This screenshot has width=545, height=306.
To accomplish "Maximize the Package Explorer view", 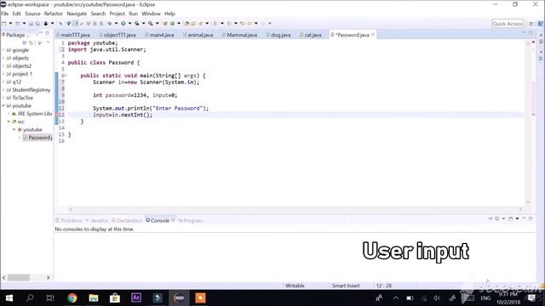I will point(48,33).
